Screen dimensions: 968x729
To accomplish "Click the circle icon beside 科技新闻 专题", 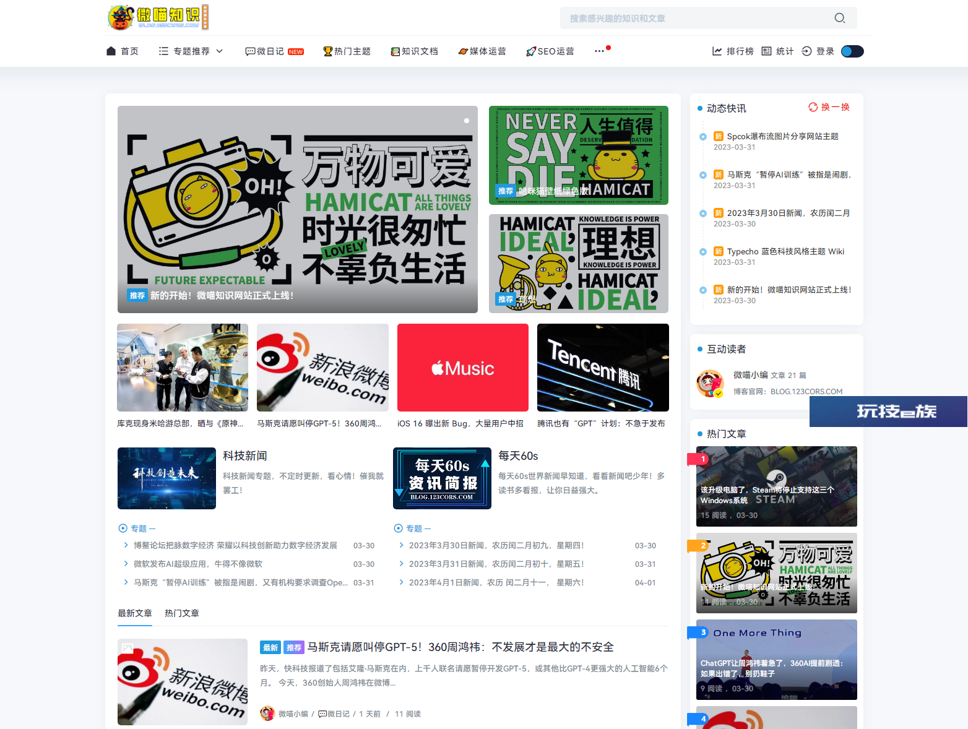I will click(123, 528).
